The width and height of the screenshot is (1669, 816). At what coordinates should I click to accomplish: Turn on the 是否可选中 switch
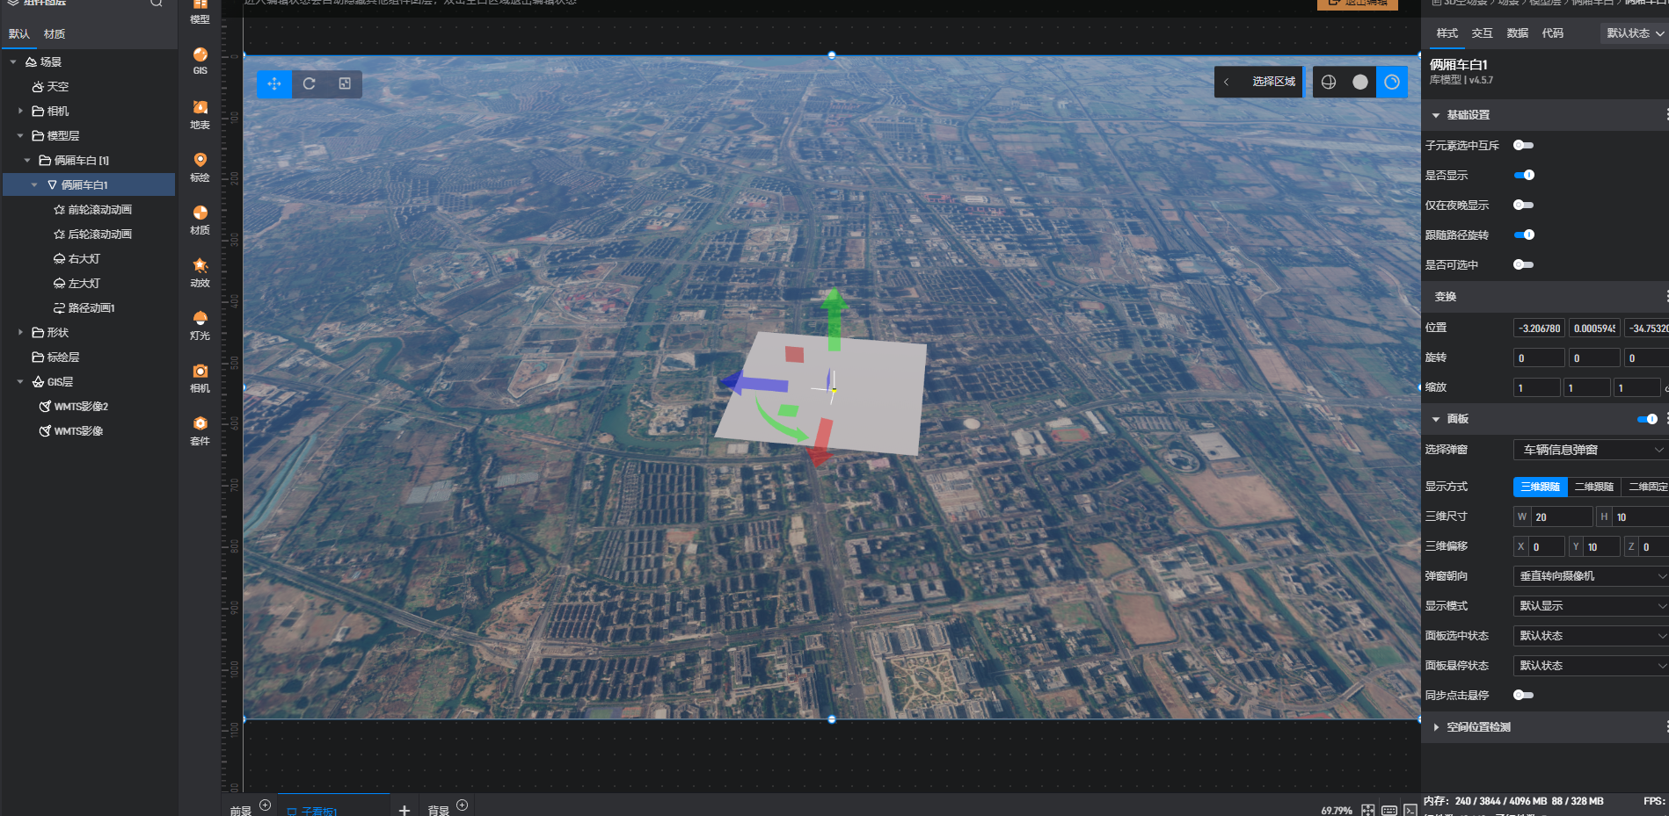pos(1524,265)
